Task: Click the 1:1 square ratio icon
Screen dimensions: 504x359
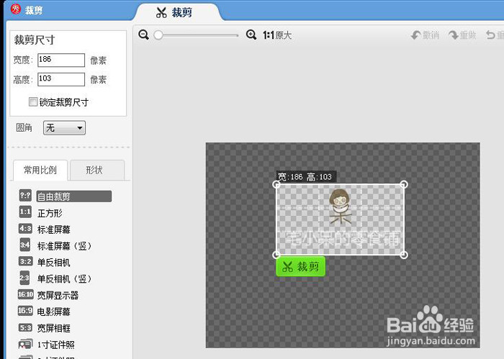Action: (x=25, y=212)
